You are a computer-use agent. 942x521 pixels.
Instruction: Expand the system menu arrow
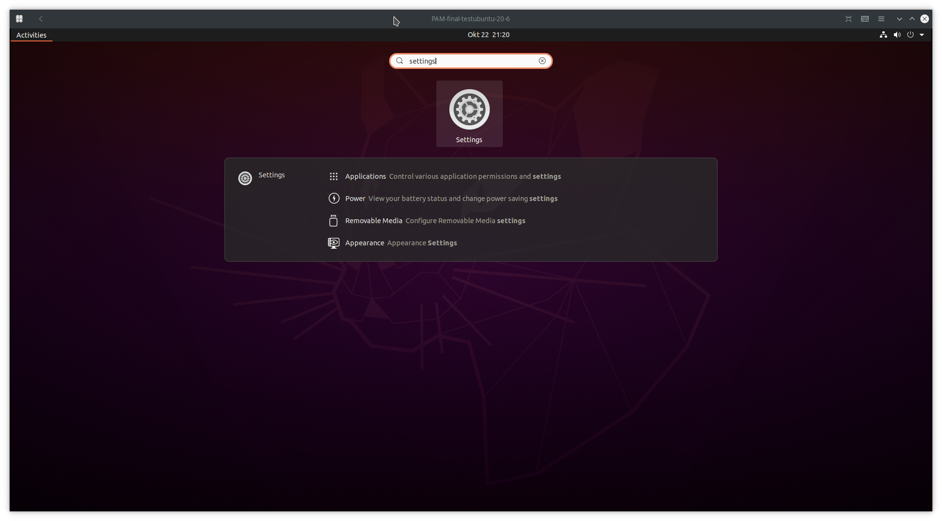pos(922,35)
